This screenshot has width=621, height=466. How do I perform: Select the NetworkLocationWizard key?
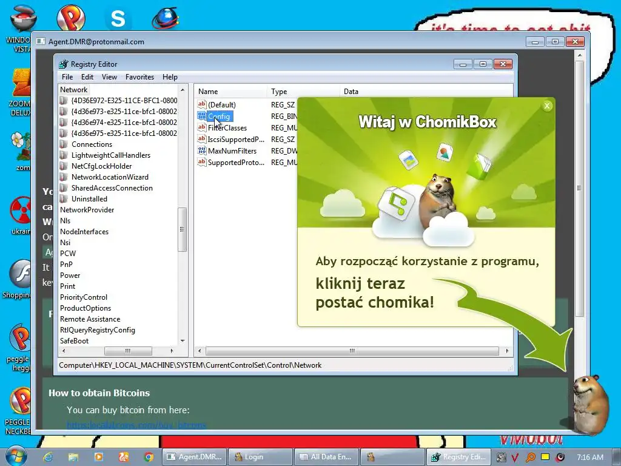coord(110,177)
